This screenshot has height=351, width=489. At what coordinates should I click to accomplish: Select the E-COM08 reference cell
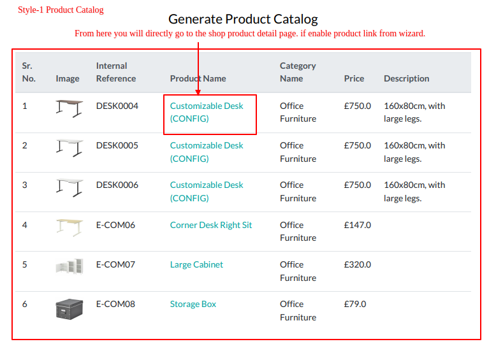click(x=115, y=304)
